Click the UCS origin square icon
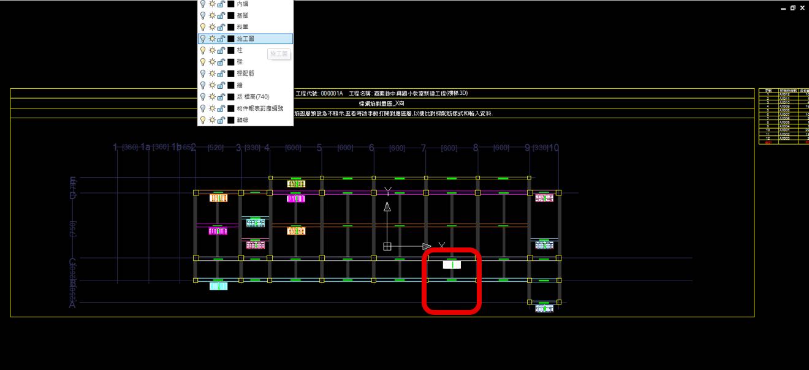Image resolution: width=809 pixels, height=370 pixels. click(x=387, y=246)
